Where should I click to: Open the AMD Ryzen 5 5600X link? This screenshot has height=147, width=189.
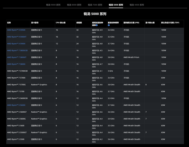pos(16,105)
